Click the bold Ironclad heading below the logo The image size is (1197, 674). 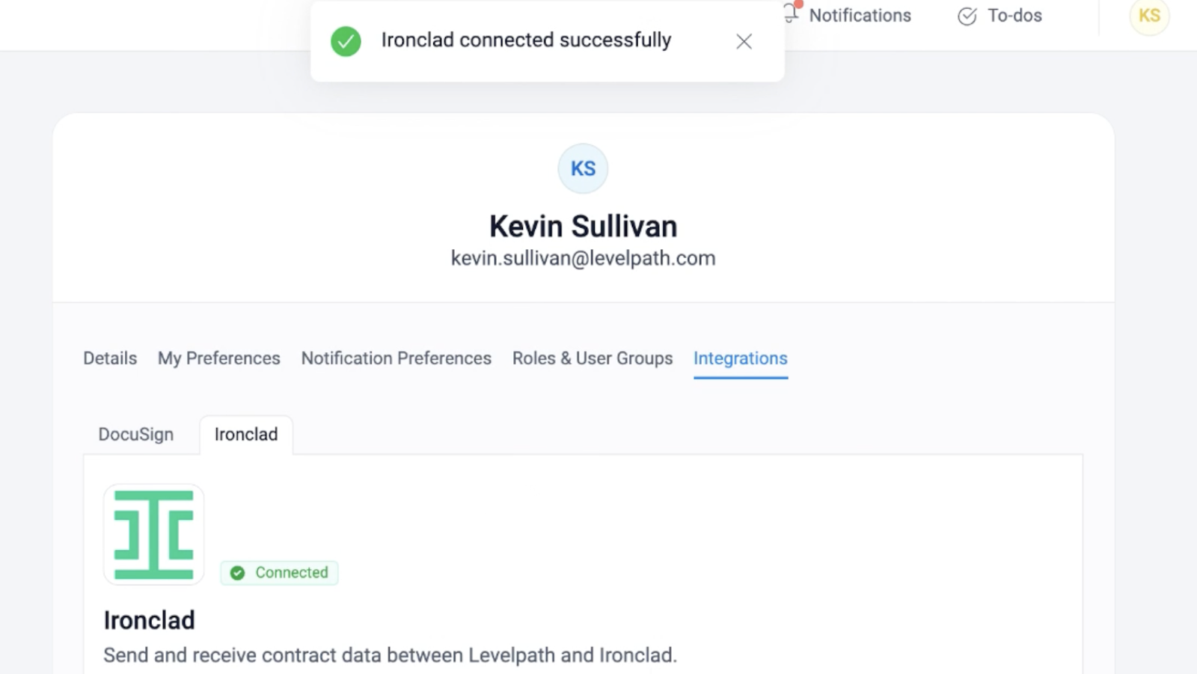(150, 620)
